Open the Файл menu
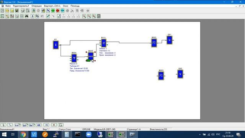The height and width of the screenshot is (138, 245). tap(8, 6)
